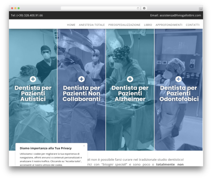Reload the page via the browser refresh icon

point(138,8)
